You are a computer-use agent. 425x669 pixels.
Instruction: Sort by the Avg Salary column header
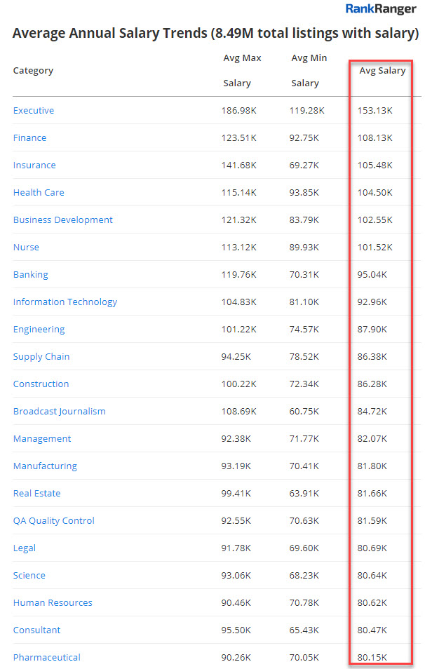[x=382, y=71]
